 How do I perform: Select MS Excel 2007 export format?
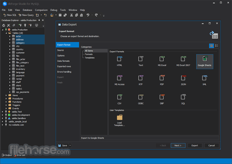pyautogui.click(x=183, y=61)
